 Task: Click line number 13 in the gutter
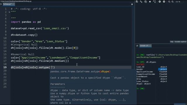pyautogui.click(x=5, y=48)
